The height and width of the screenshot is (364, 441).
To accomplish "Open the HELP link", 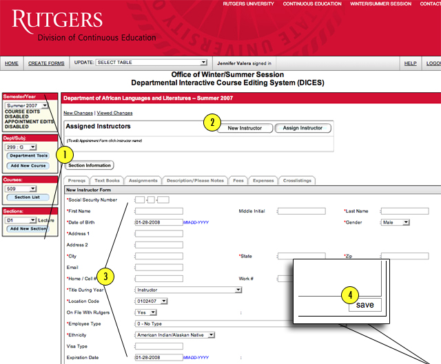I will click(x=411, y=63).
